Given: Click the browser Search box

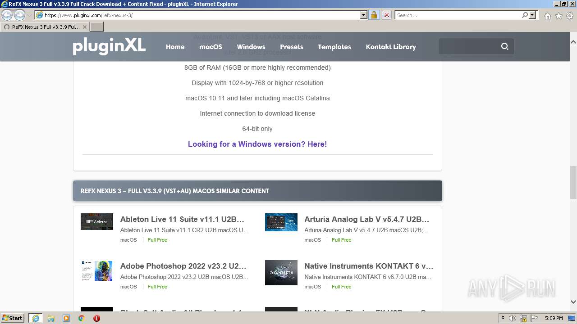Looking at the screenshot, I should click(x=458, y=15).
